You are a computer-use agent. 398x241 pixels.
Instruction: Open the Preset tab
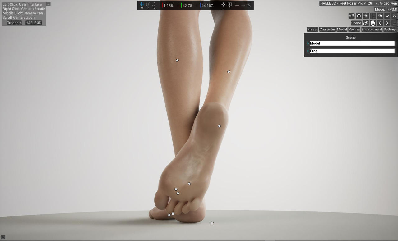point(312,29)
